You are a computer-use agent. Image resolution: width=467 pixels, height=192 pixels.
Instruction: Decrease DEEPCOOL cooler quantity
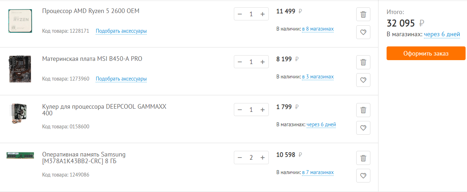click(240, 110)
